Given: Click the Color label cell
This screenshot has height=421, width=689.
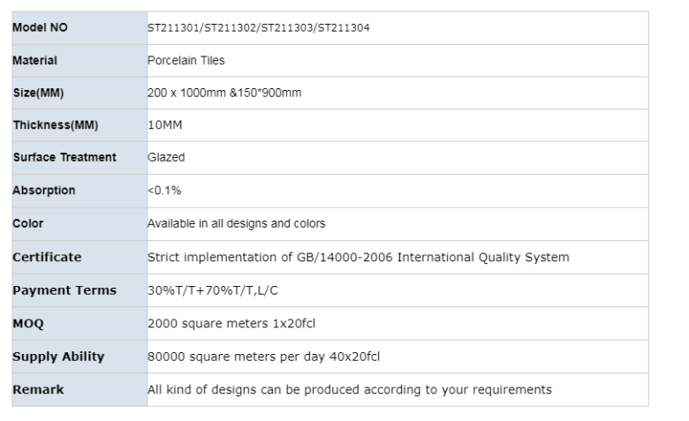Looking at the screenshot, I should (28, 223).
